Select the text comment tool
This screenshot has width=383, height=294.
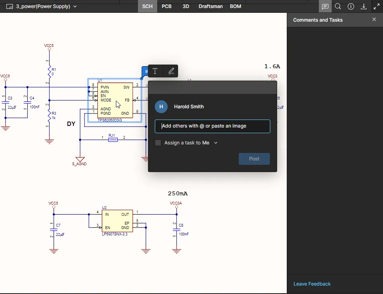(x=155, y=71)
